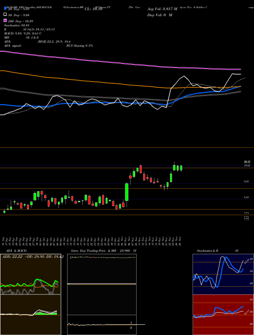Viewport: 254px width, 335px height.
Task: Open the ADX indicator chart panel
Action: pyautogui.click(x=30, y=274)
